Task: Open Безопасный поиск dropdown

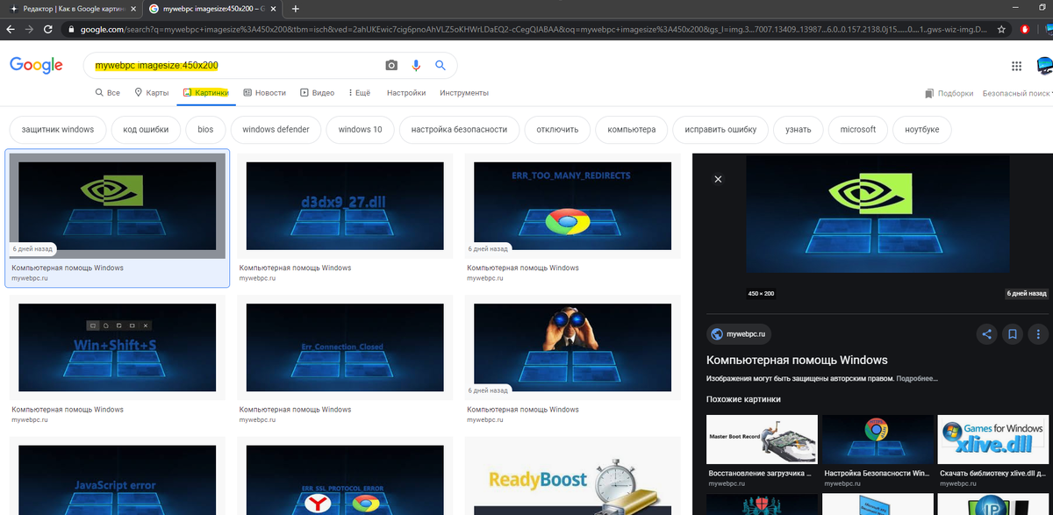Action: click(1018, 93)
